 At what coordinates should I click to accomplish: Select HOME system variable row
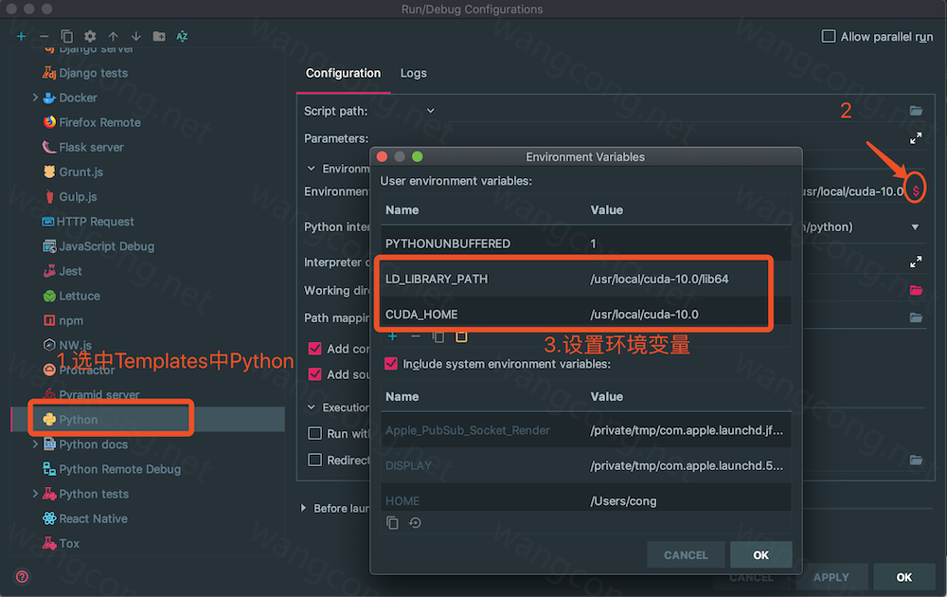[x=586, y=500]
